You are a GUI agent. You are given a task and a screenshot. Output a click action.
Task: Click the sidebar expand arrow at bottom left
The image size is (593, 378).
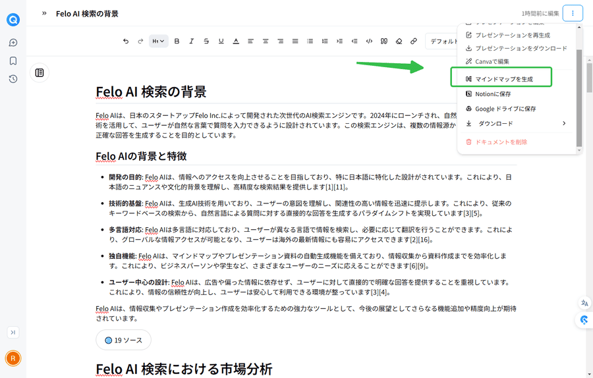click(13, 333)
